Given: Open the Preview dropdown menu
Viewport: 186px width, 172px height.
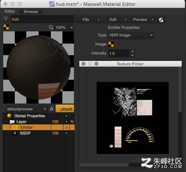Looking at the screenshot, I should tap(142, 20).
